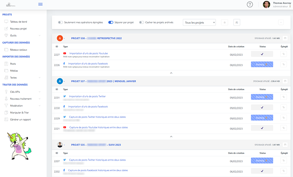The width and height of the screenshot is (293, 177).
Task: Open the help question mark icon
Action: pyautogui.click(x=250, y=4)
